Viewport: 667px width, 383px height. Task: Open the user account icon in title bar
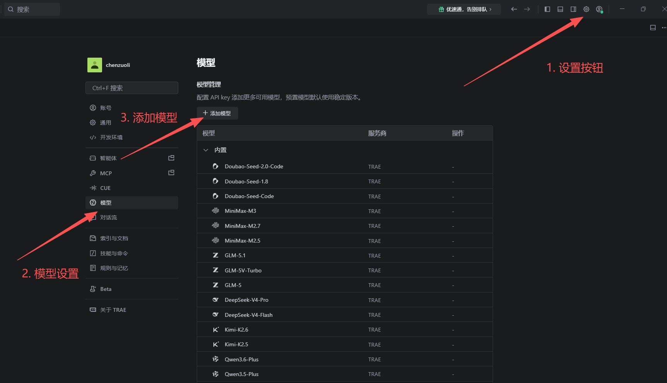[x=599, y=9]
